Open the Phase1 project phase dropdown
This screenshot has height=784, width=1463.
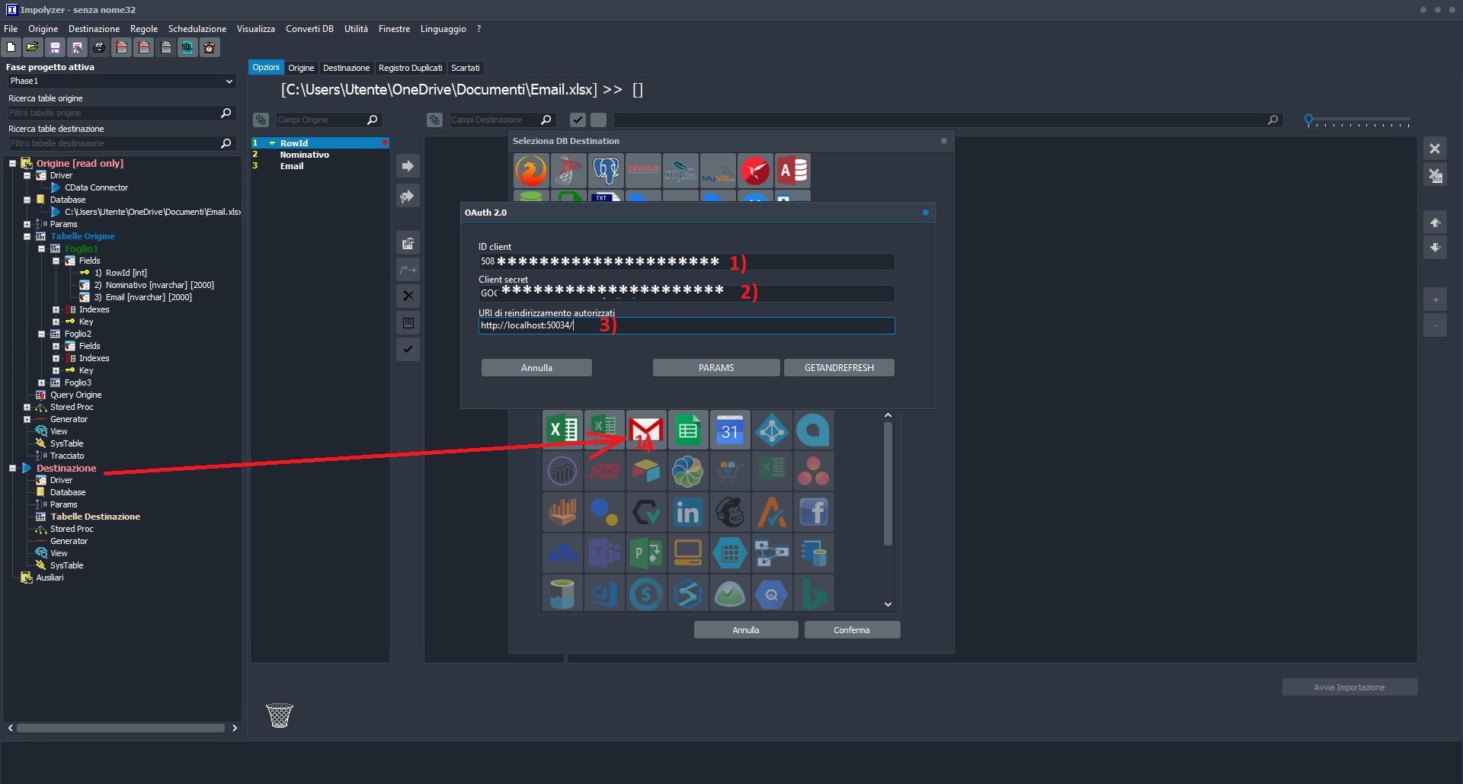121,81
